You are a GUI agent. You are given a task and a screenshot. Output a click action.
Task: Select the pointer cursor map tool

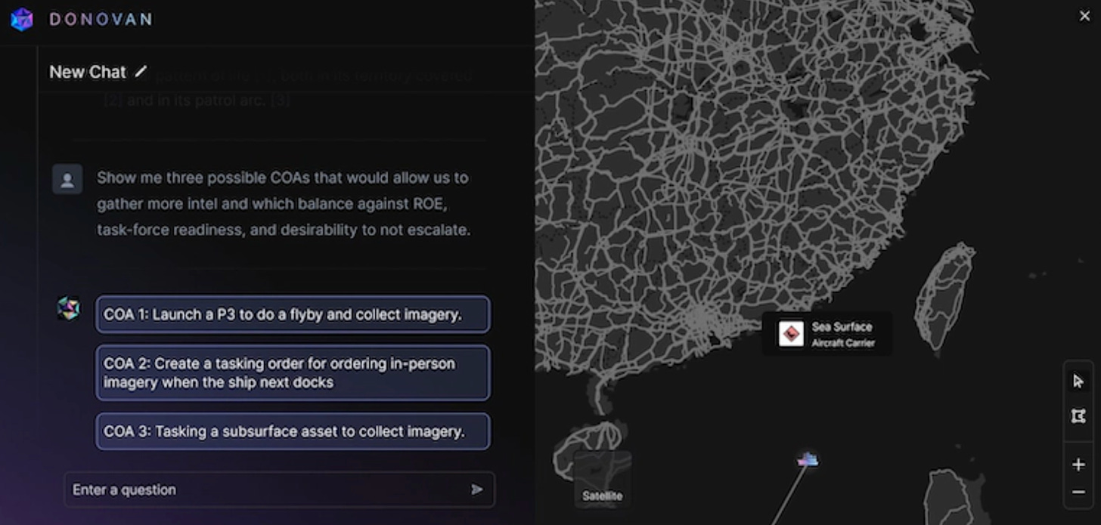pos(1078,381)
